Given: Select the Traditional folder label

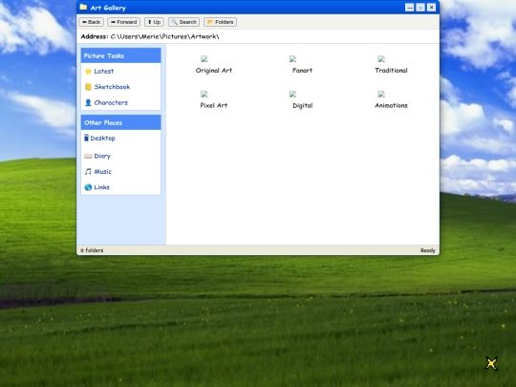Looking at the screenshot, I should [x=391, y=71].
